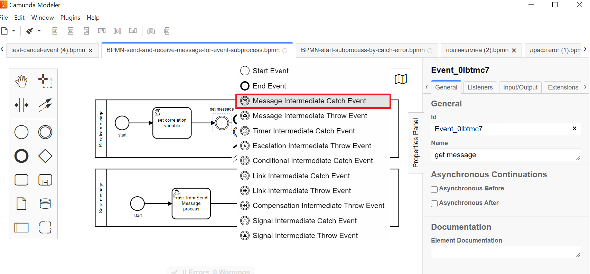Align elements bottom toolbar icon
The image size is (590, 274).
tap(133, 31)
